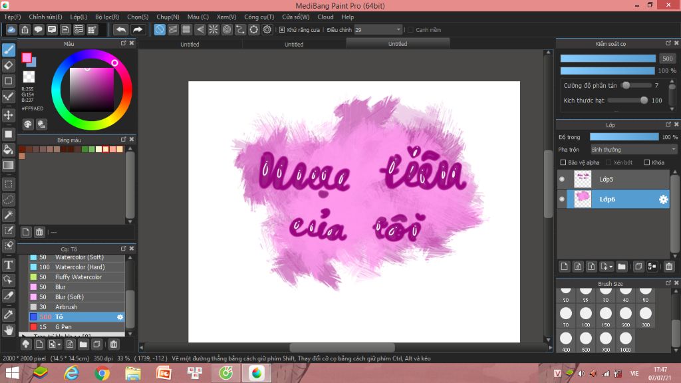Select the Hand pan tool
Screen dimensions: 681x383
point(8,330)
